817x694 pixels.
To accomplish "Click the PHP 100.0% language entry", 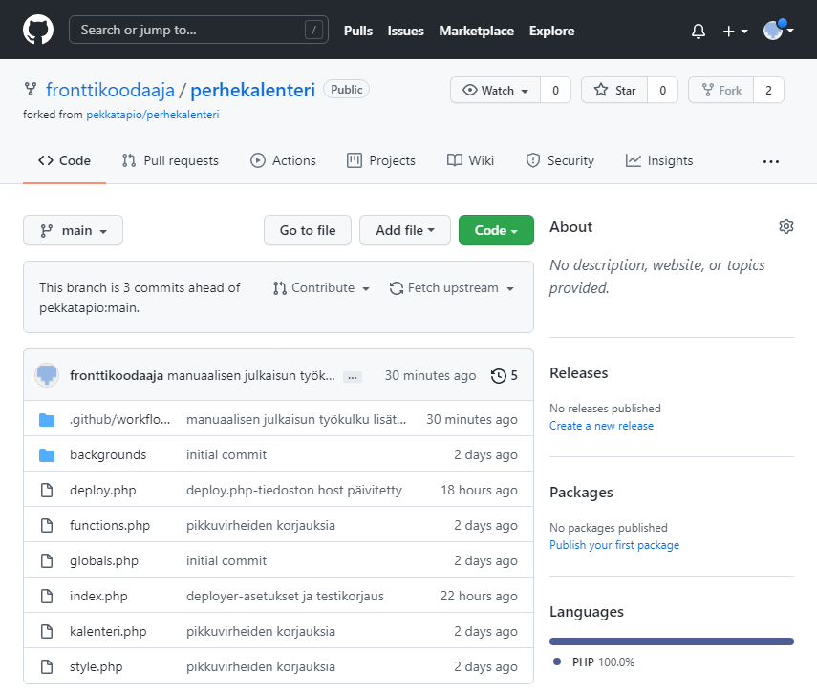I will pyautogui.click(x=594, y=662).
